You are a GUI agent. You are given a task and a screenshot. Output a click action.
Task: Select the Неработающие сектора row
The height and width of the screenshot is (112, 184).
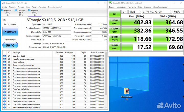click(x=54, y=59)
